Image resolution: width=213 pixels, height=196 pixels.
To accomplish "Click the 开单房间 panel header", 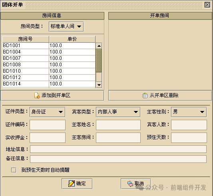I will click(160, 16).
